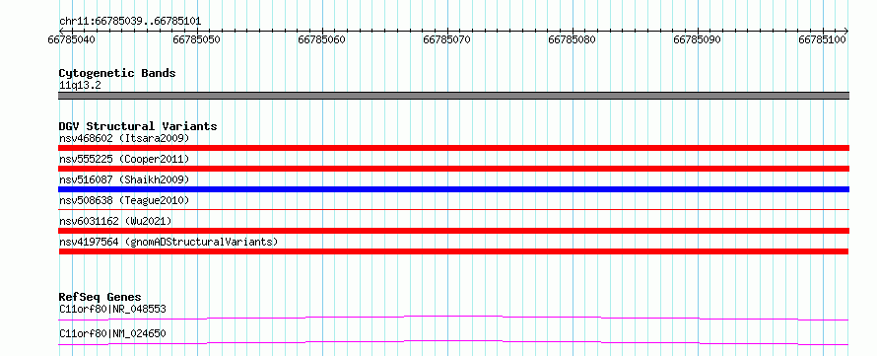Click ruler tick label 66785040
The width and height of the screenshot is (877, 356).
[72, 40]
